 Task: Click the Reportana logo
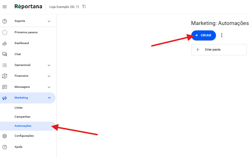click(x=28, y=7)
